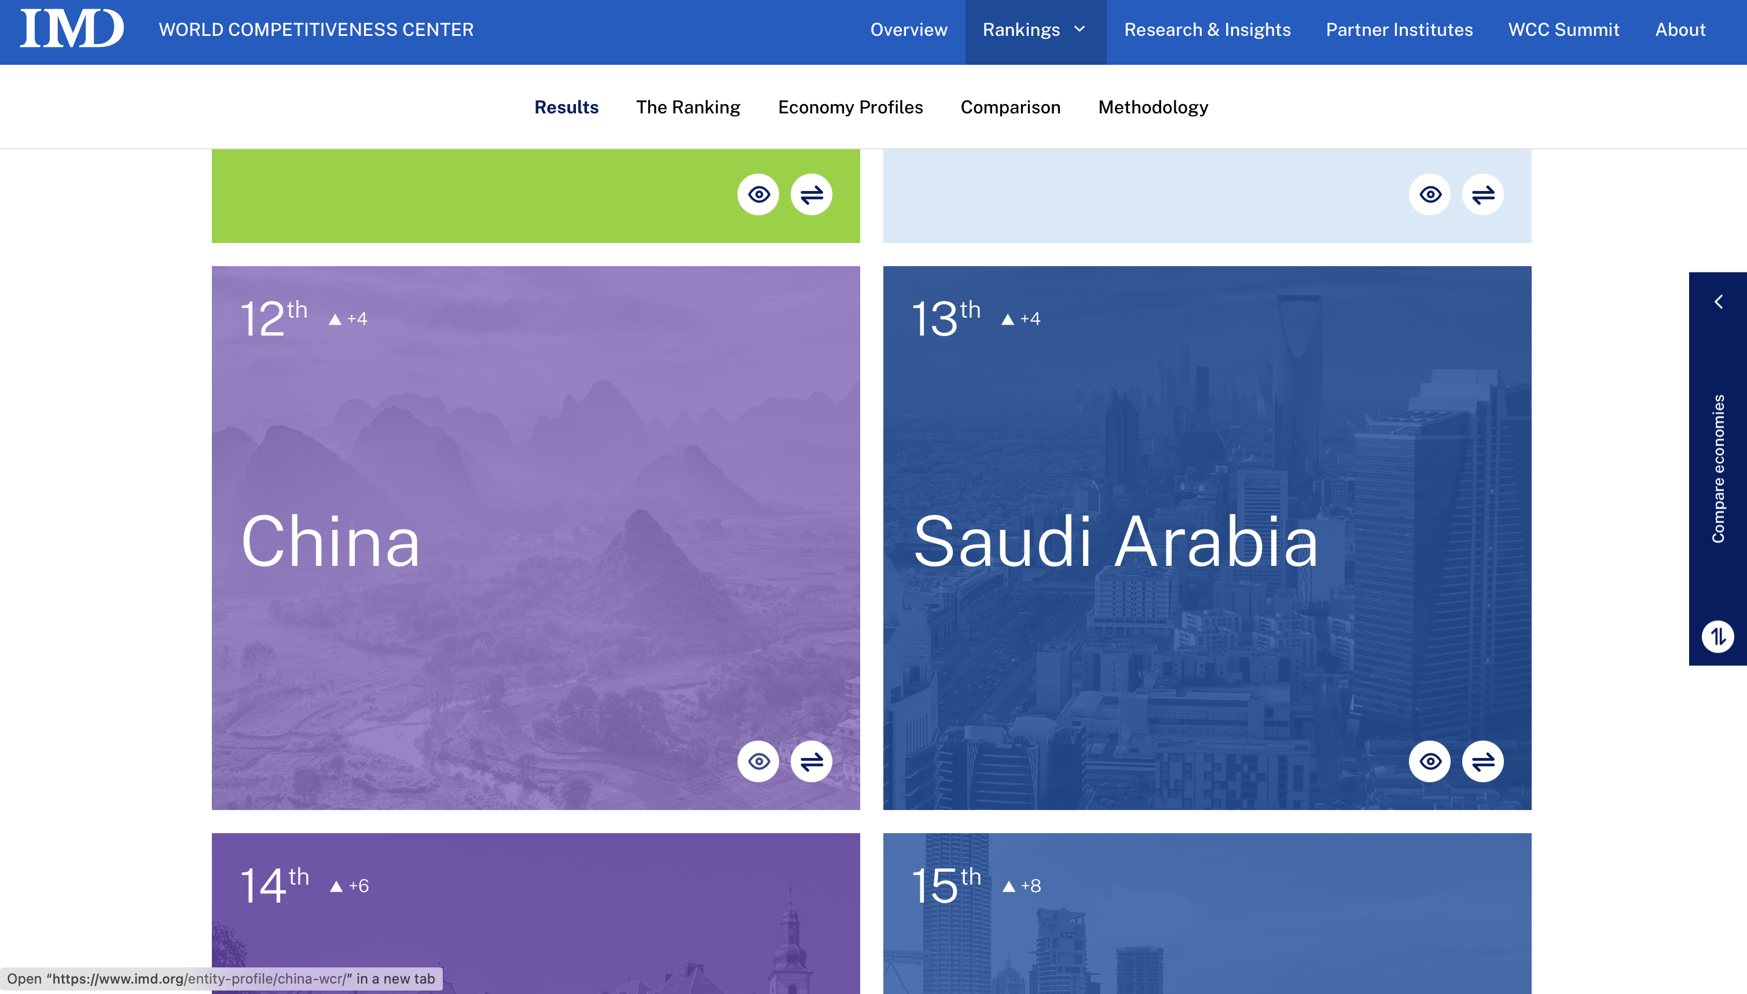Open the 14th ranked economy card
This screenshot has width=1747, height=994.
(535, 914)
